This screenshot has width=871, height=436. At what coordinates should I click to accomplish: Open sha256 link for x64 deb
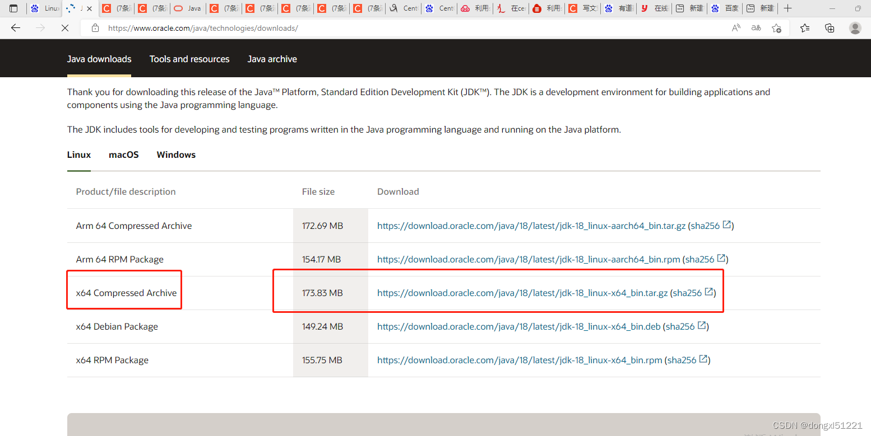pyautogui.click(x=680, y=326)
